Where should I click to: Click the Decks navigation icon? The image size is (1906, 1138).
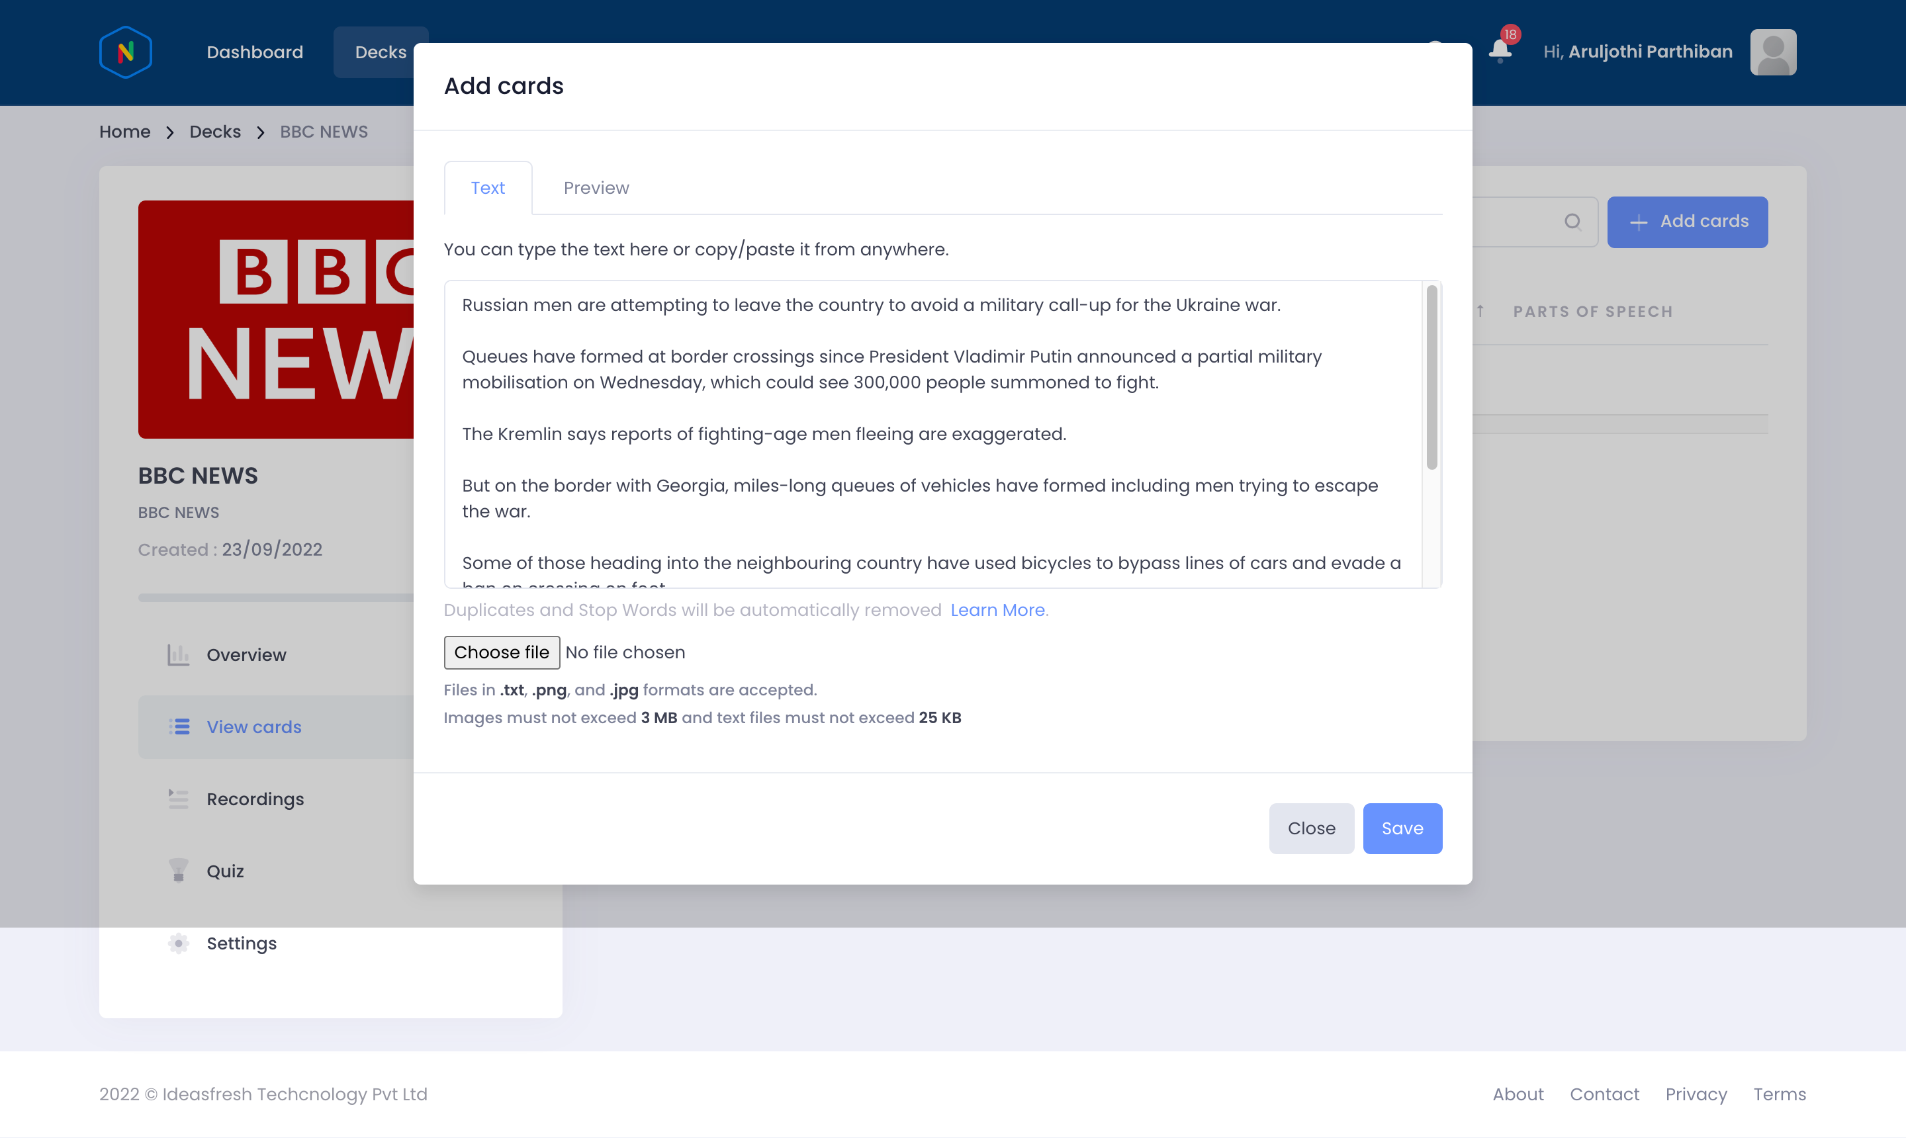click(x=381, y=52)
